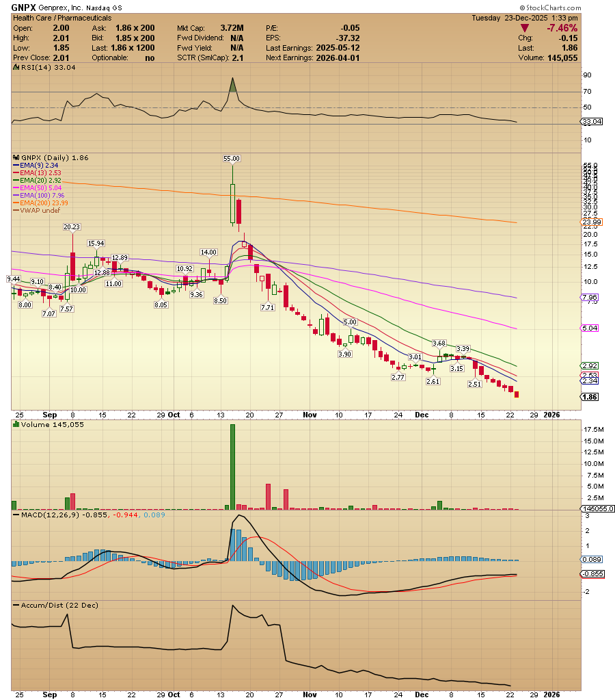
Task: Click the RSI(14) 33.04 panel title
Action: tap(48, 68)
